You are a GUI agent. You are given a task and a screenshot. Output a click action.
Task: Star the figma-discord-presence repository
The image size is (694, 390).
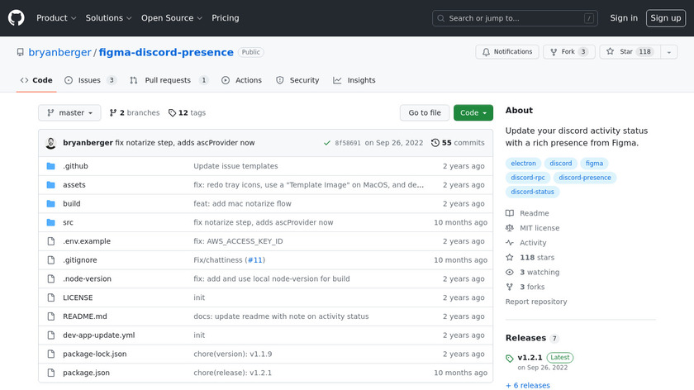coord(626,52)
